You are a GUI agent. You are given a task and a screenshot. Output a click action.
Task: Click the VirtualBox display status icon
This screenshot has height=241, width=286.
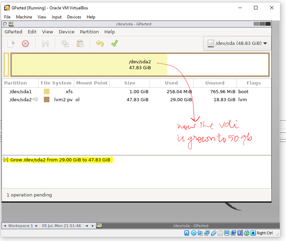click(x=227, y=233)
